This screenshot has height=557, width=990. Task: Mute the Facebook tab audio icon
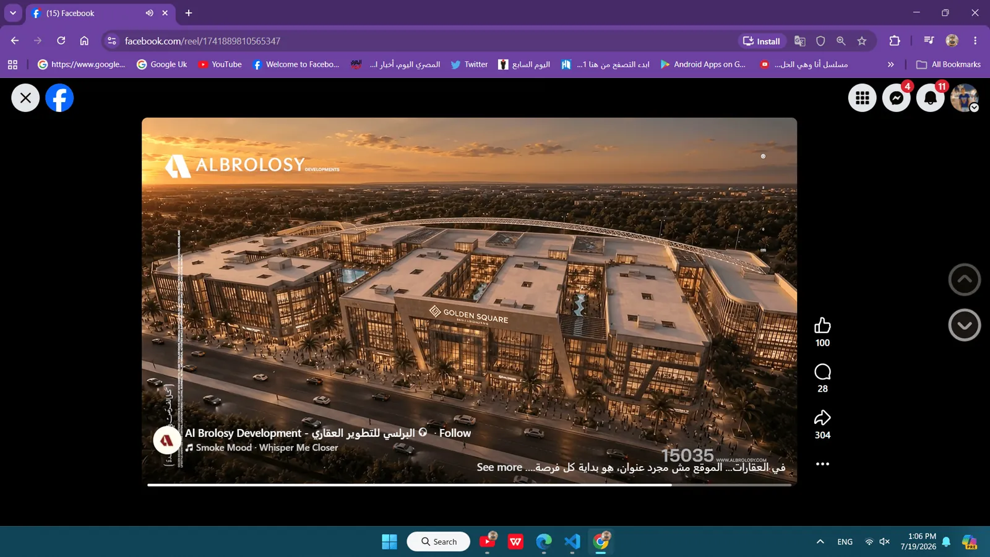[x=149, y=13]
